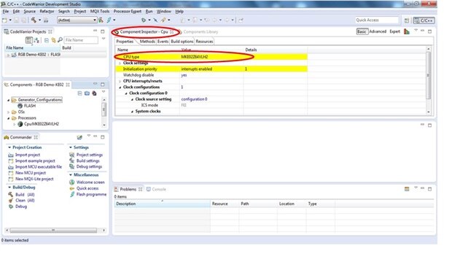Click the Watchdog disable value yes
The width and height of the screenshot is (452, 270).
click(x=184, y=75)
